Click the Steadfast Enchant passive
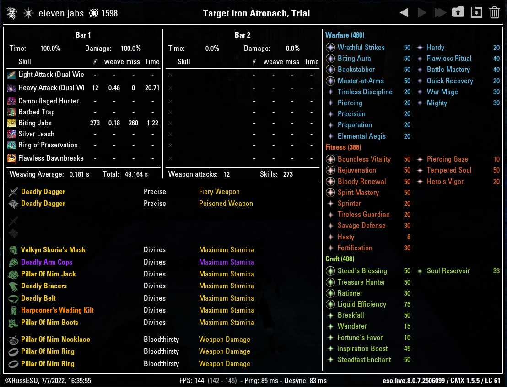The width and height of the screenshot is (507, 389). 364,360
